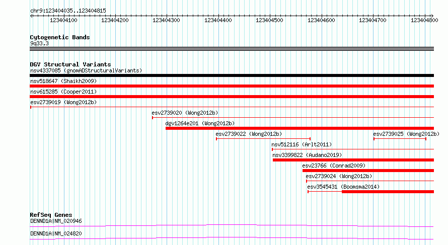Open nsv3399822 (Audano2019) label
The image size is (448, 245).
click(x=307, y=155)
